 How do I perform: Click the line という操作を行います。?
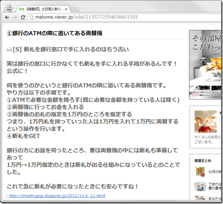pyautogui.click(x=36, y=129)
